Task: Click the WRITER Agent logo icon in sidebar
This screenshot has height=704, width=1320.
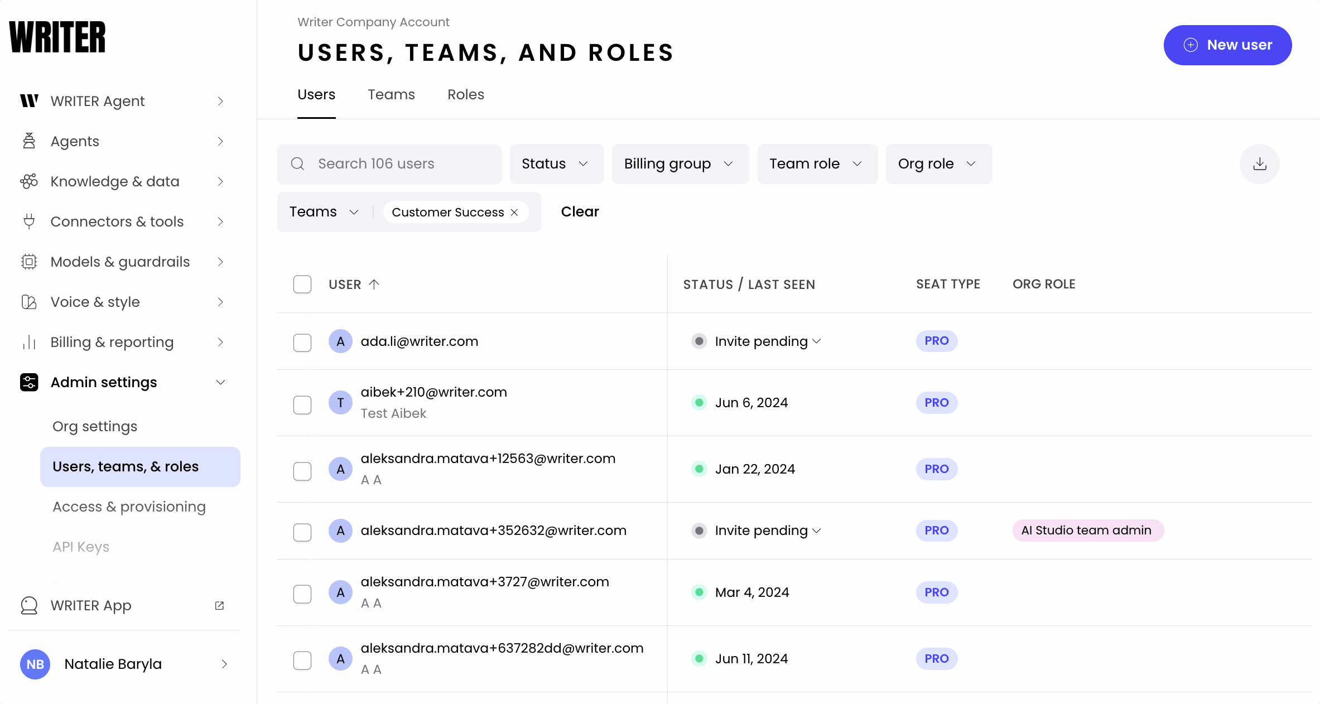Action: [29, 101]
